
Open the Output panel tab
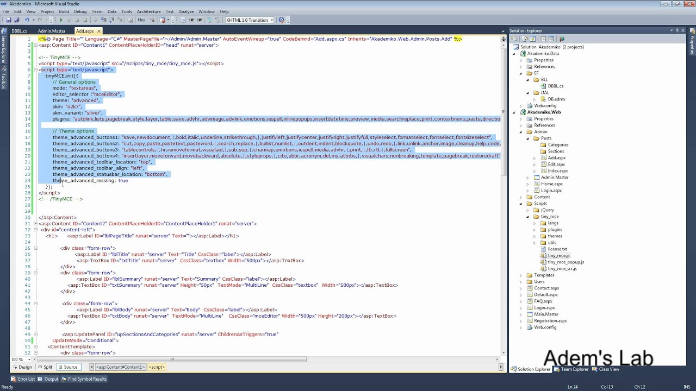48,379
